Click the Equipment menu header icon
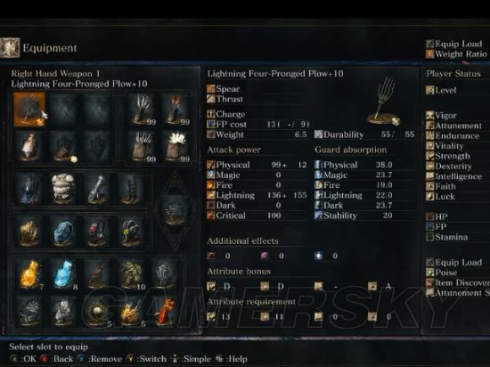490x367 pixels. (10, 48)
